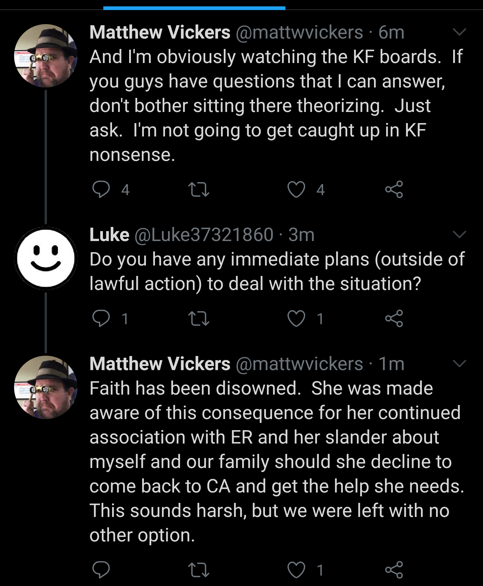This screenshot has height=586, width=483.
Task: Retweet Luke's immediate plans tweet
Action: point(199,318)
